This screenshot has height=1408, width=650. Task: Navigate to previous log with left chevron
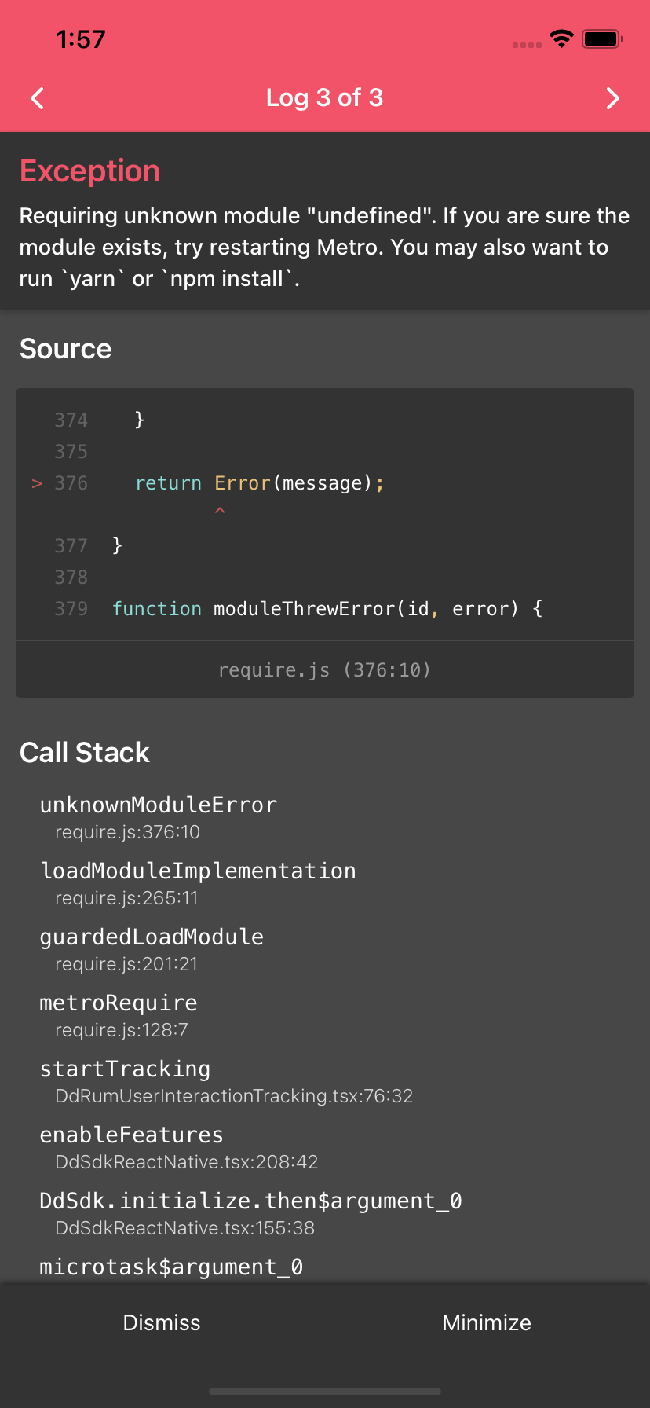coord(36,98)
